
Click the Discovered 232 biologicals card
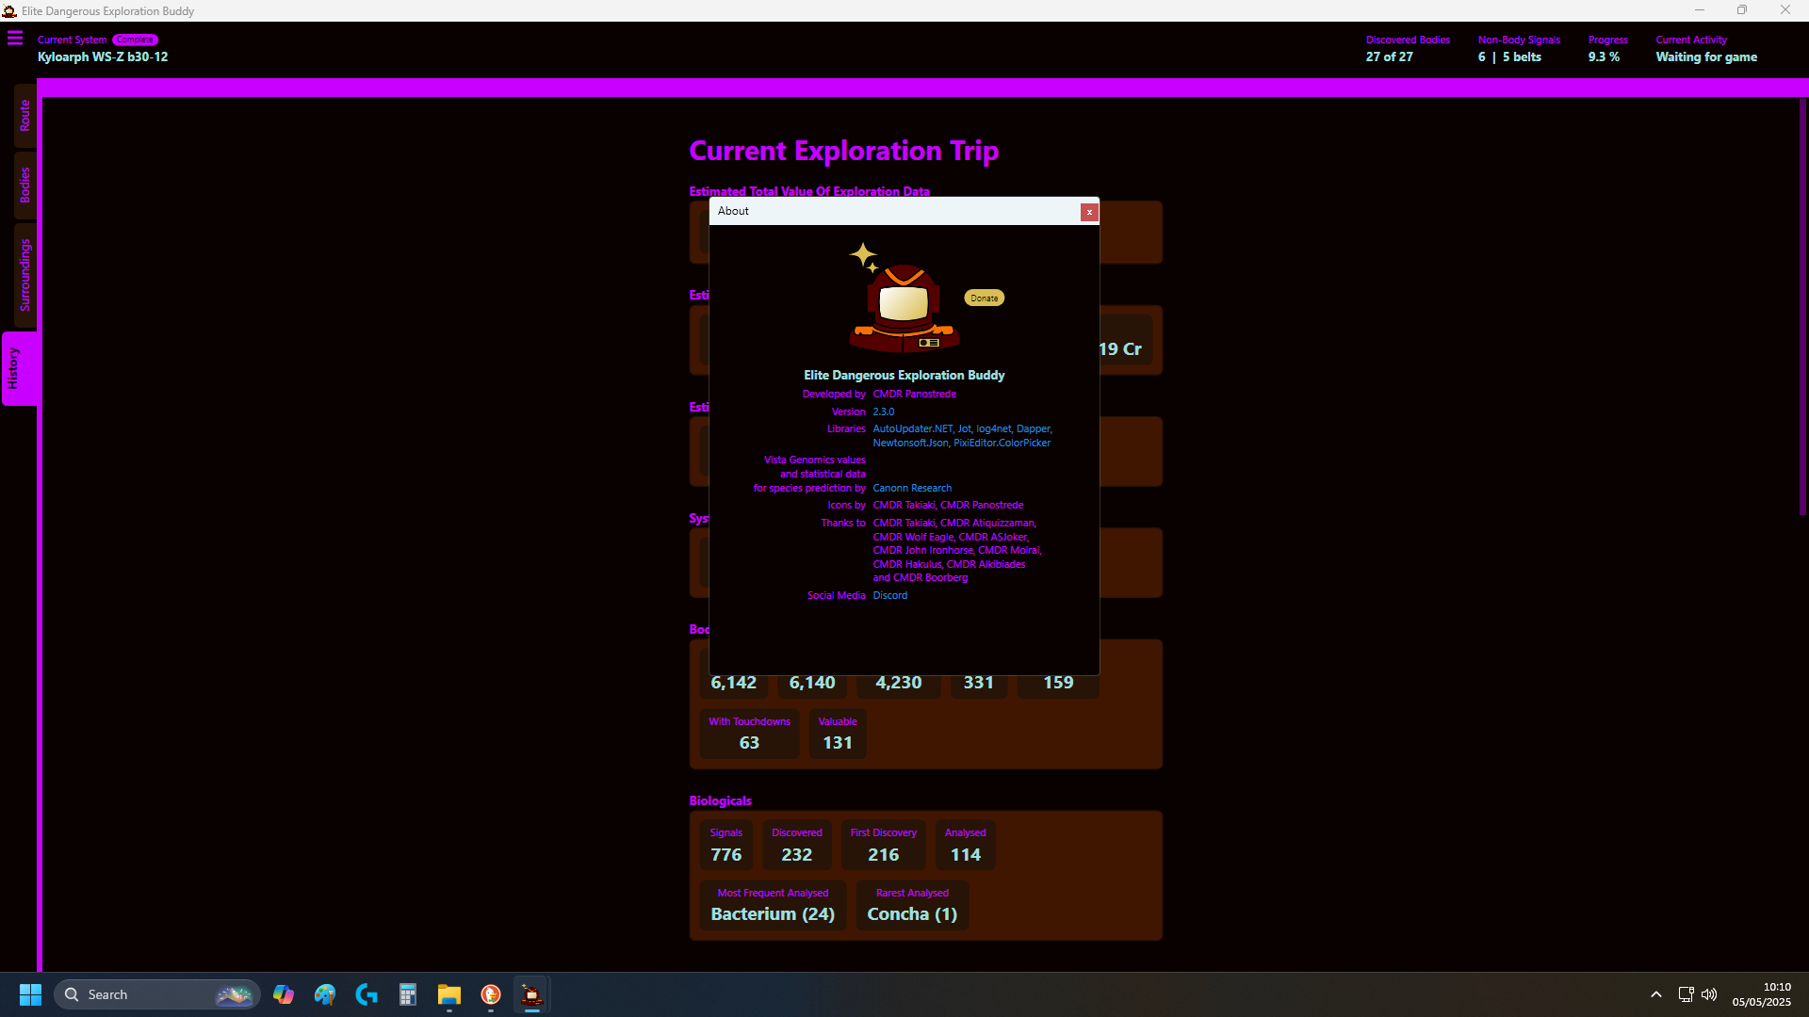click(x=796, y=845)
